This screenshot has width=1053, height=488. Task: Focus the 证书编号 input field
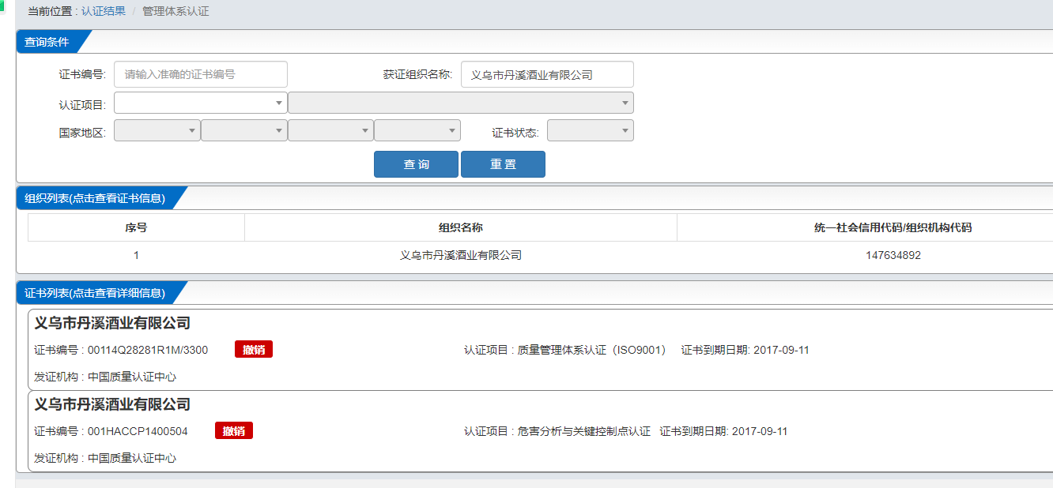click(201, 74)
